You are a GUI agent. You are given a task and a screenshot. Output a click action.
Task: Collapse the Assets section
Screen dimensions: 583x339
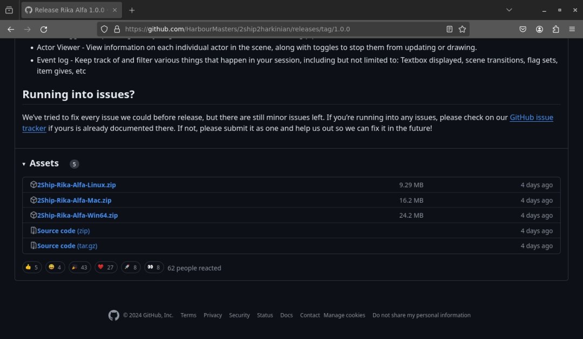pos(24,164)
